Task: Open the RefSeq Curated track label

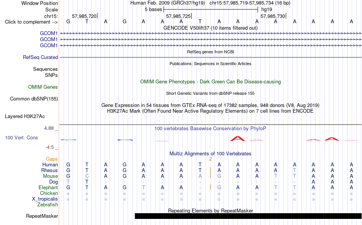Action: pyautogui.click(x=40, y=57)
